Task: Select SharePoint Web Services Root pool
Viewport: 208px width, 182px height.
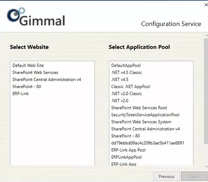Action: click(139, 108)
